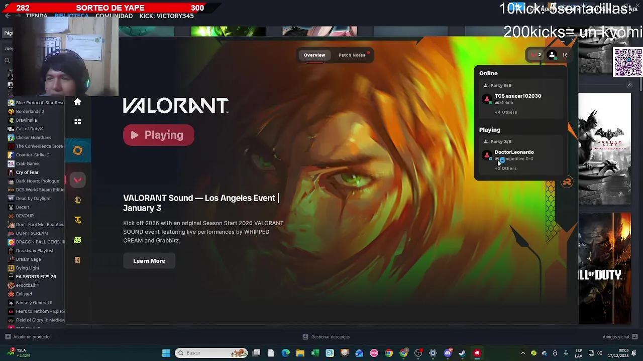Collapse Steam shelf with double-chevron button
This screenshot has width=643, height=361.
pyautogui.click(x=629, y=85)
